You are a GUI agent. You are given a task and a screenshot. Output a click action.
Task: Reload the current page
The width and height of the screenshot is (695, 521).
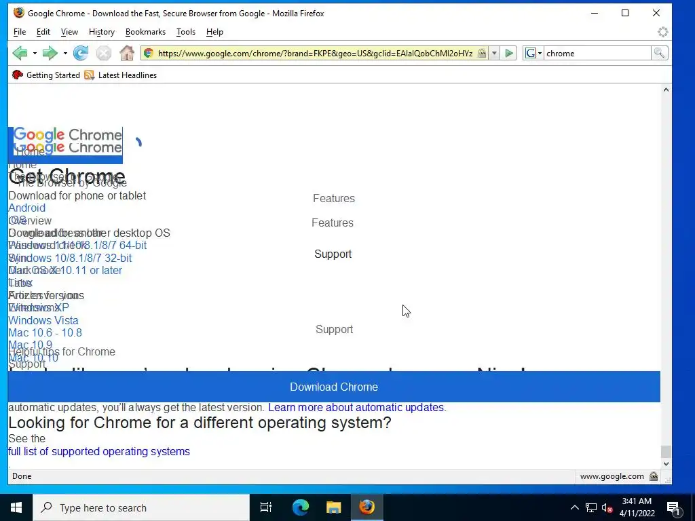[81, 53]
